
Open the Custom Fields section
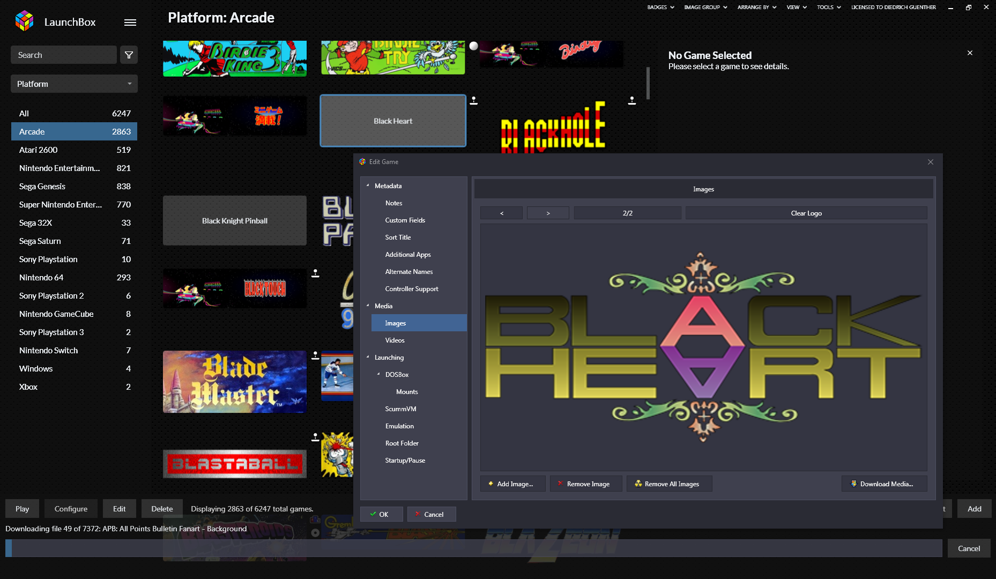tap(405, 220)
